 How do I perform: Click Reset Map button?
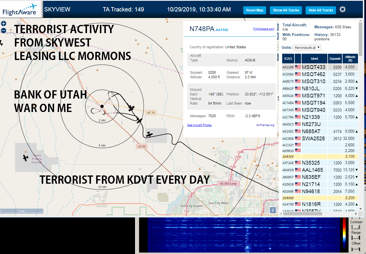coord(255,10)
